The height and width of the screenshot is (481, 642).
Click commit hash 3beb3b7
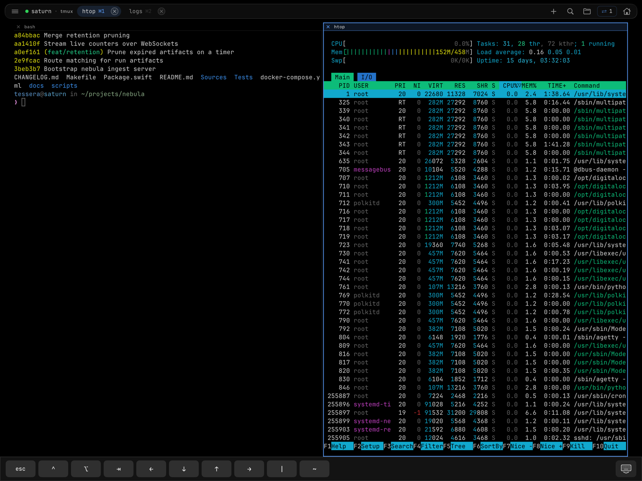pos(27,69)
